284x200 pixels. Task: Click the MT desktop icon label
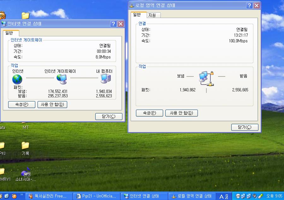[26, 127]
